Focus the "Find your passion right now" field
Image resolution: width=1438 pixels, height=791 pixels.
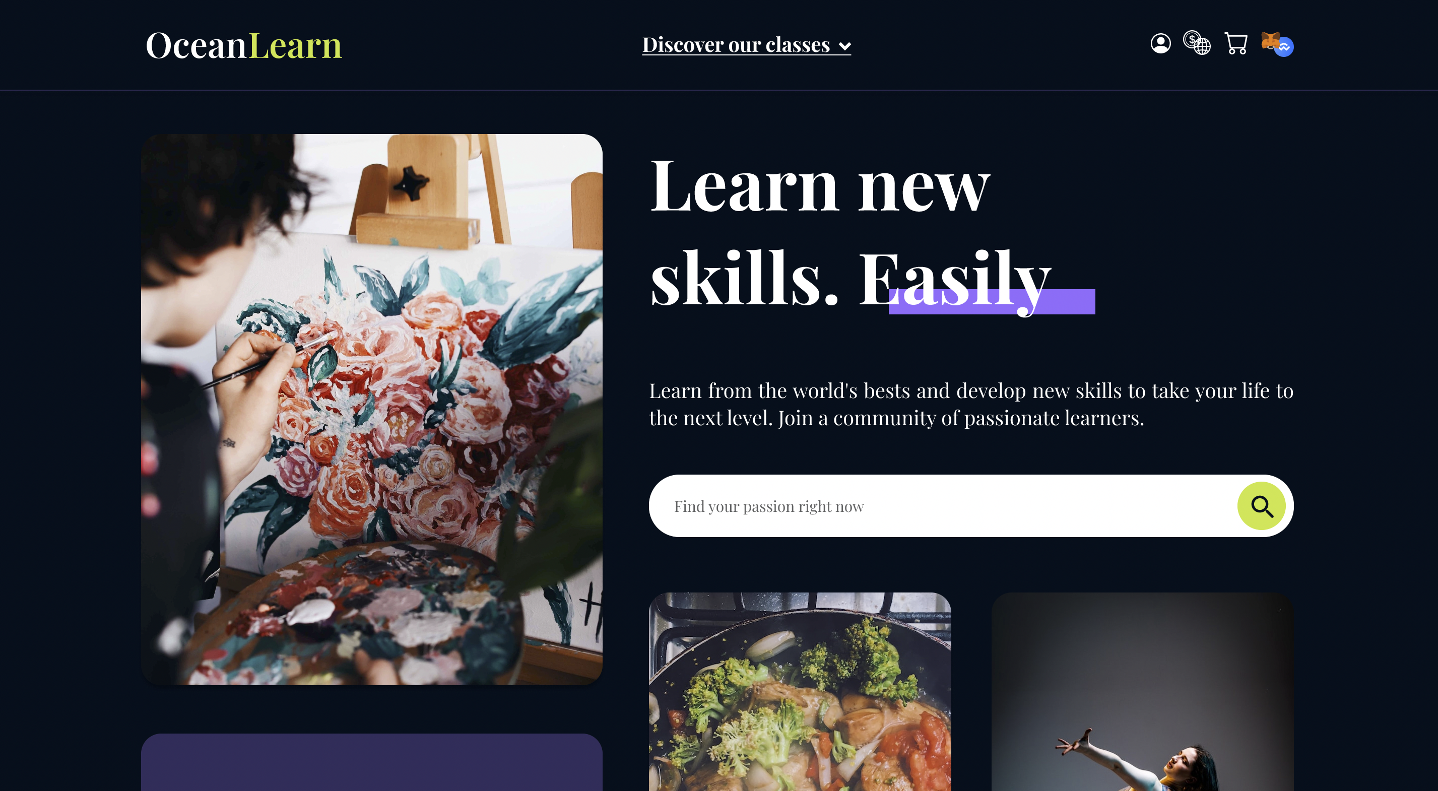click(943, 506)
